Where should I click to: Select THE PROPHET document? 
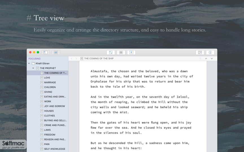48,68
